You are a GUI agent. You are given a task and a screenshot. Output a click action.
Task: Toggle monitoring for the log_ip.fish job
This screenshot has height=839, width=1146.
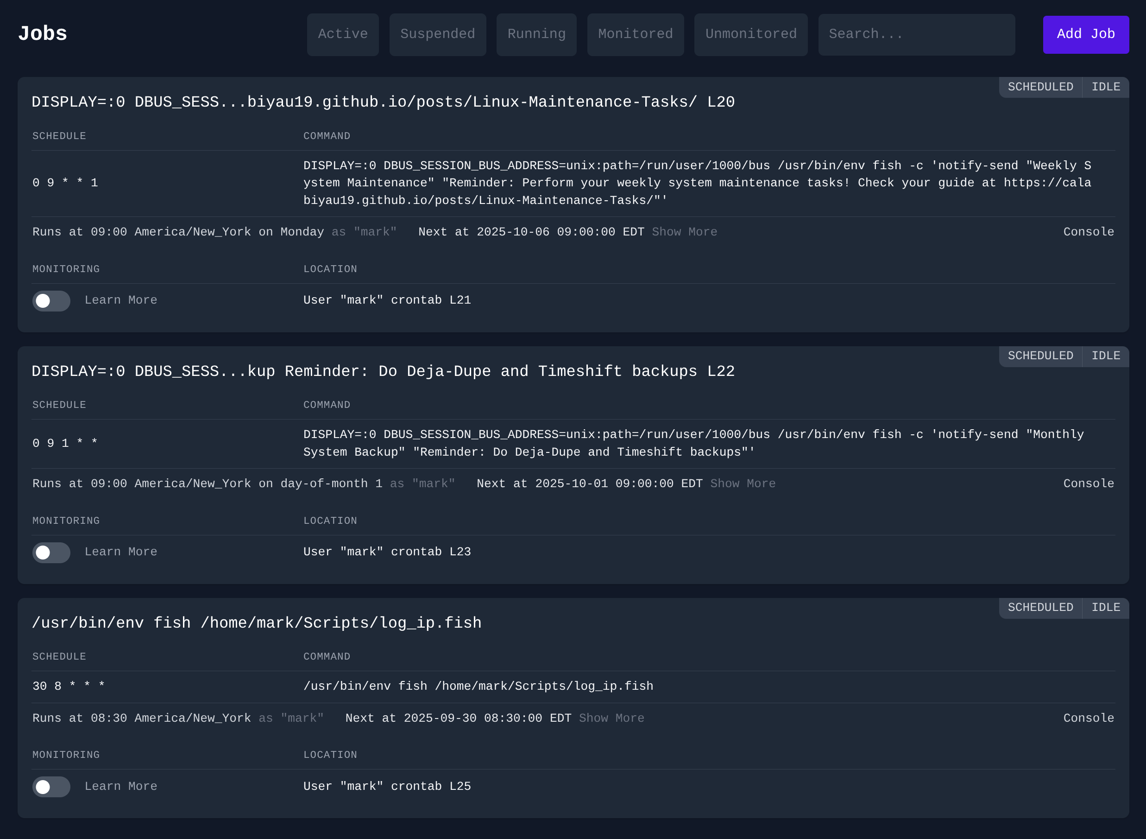51,787
